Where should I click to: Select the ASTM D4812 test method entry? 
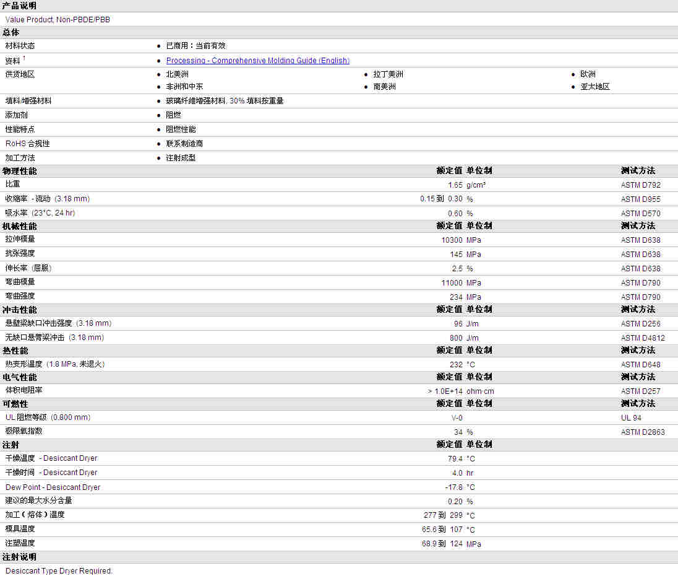tap(643, 338)
